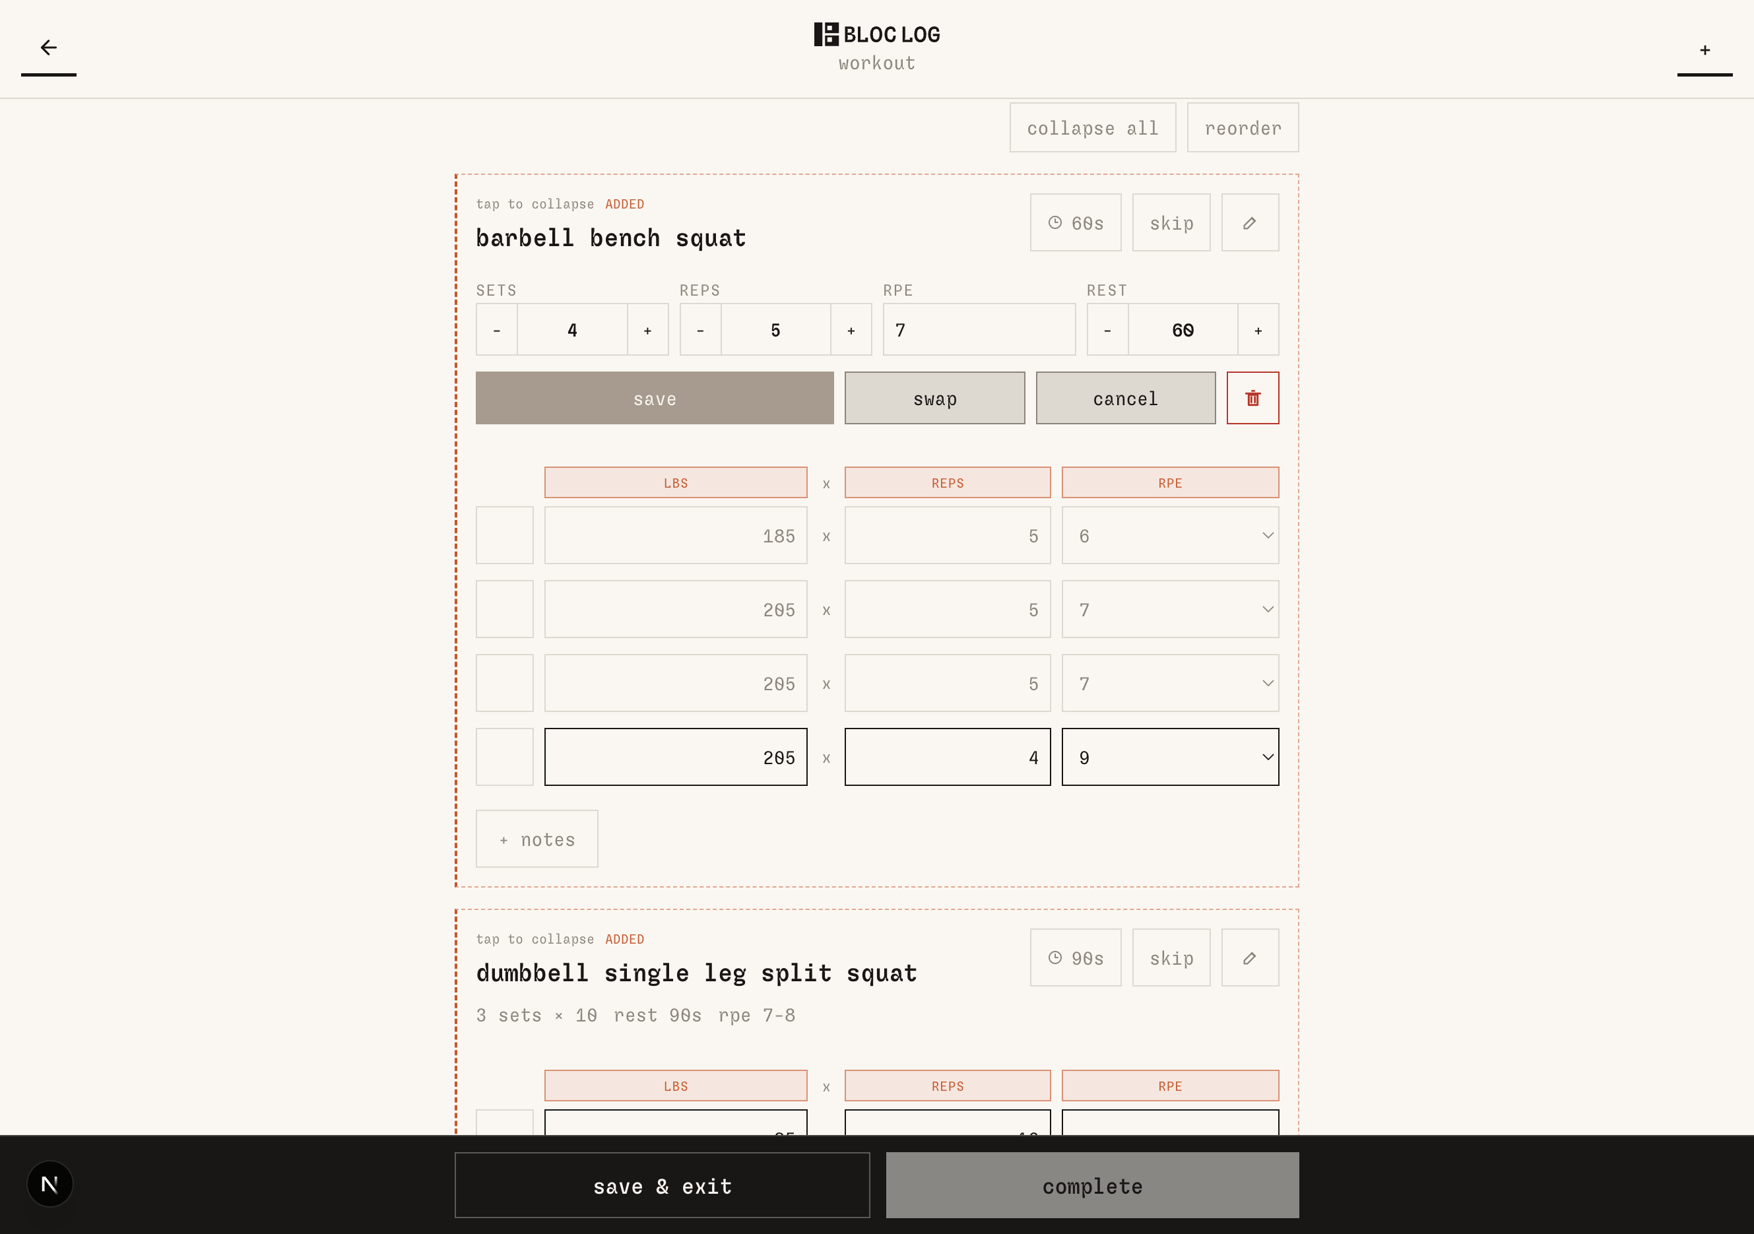This screenshot has height=1234, width=1754.
Task: Click the reorder button
Action: point(1243,127)
